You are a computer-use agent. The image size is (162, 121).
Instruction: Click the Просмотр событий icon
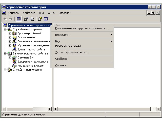click(x=14, y=33)
